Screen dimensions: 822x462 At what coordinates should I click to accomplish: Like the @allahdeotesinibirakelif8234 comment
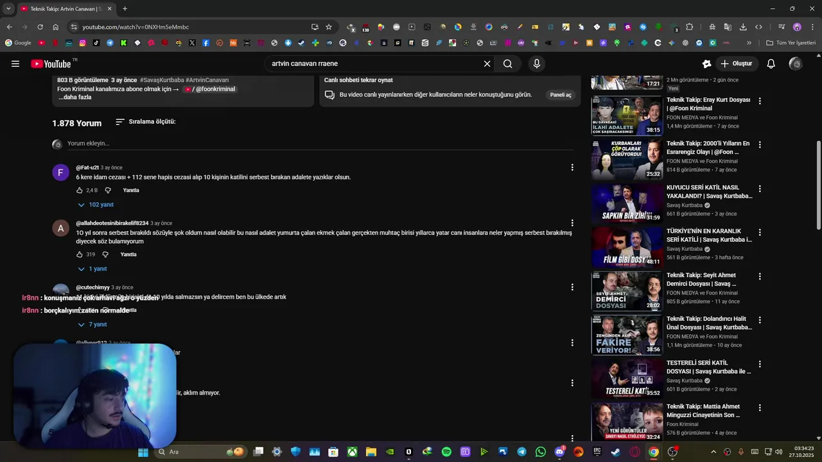click(80, 255)
